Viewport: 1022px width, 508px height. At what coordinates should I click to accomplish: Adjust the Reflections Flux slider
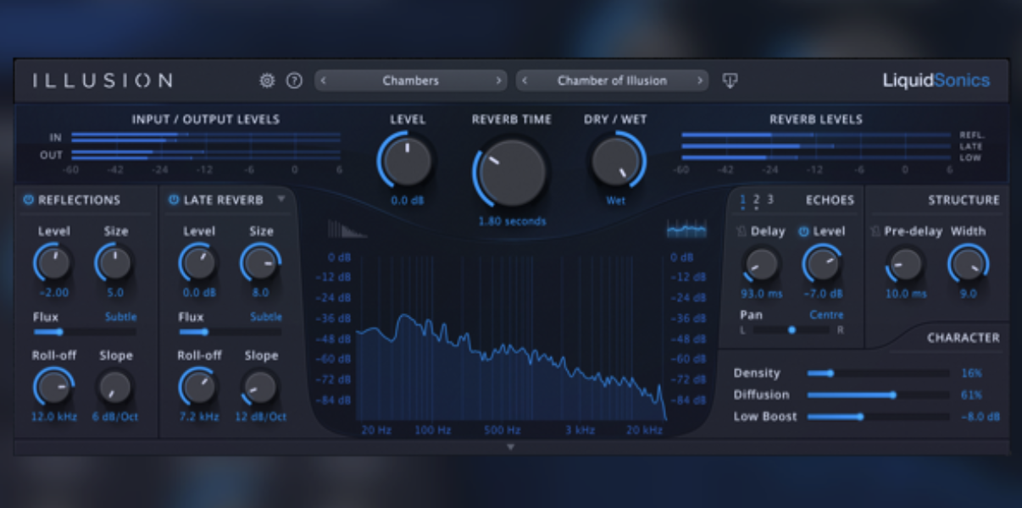[85, 332]
